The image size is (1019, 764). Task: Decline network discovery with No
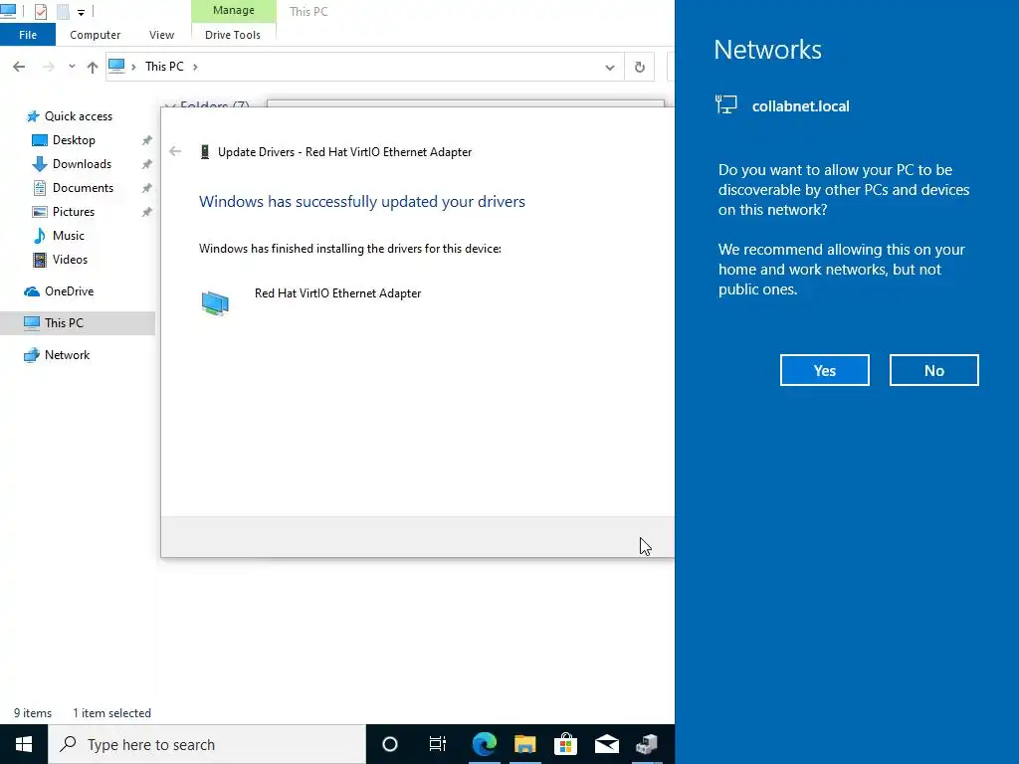933,370
